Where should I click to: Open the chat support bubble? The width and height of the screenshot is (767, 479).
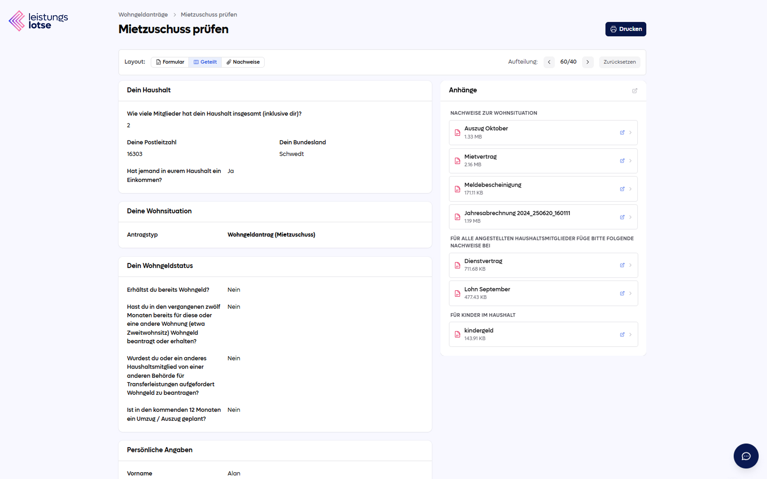[746, 456]
